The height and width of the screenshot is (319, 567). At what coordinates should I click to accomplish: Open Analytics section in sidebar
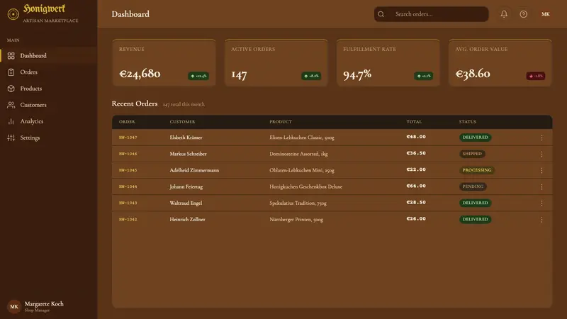point(48,121)
